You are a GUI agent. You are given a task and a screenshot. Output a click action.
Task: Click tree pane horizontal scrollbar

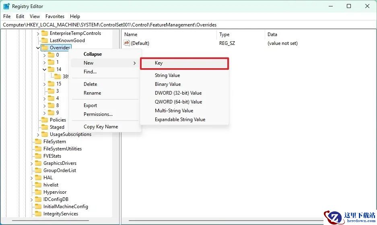(50, 221)
